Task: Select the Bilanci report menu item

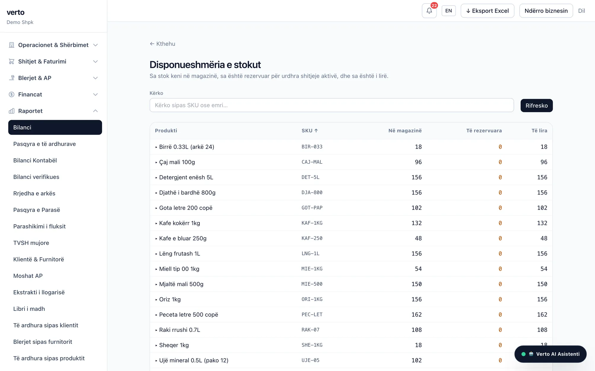Action: (55, 127)
